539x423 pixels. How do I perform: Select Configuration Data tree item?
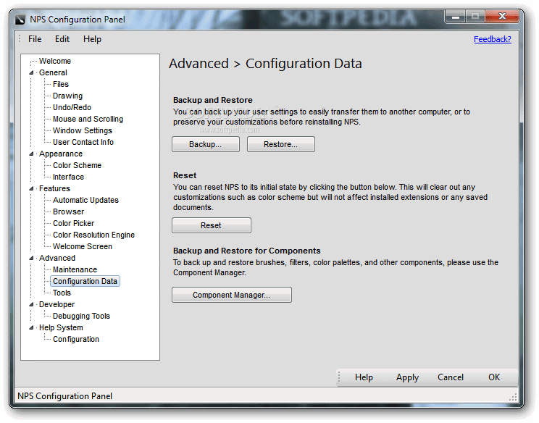click(x=85, y=281)
